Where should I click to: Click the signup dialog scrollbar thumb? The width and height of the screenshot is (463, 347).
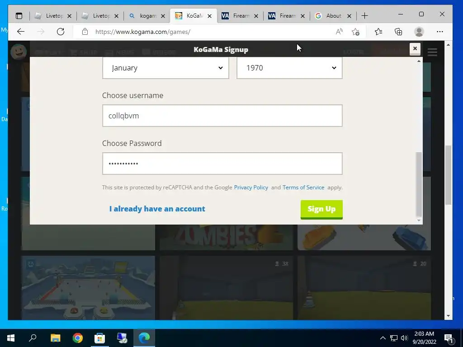[x=419, y=184]
